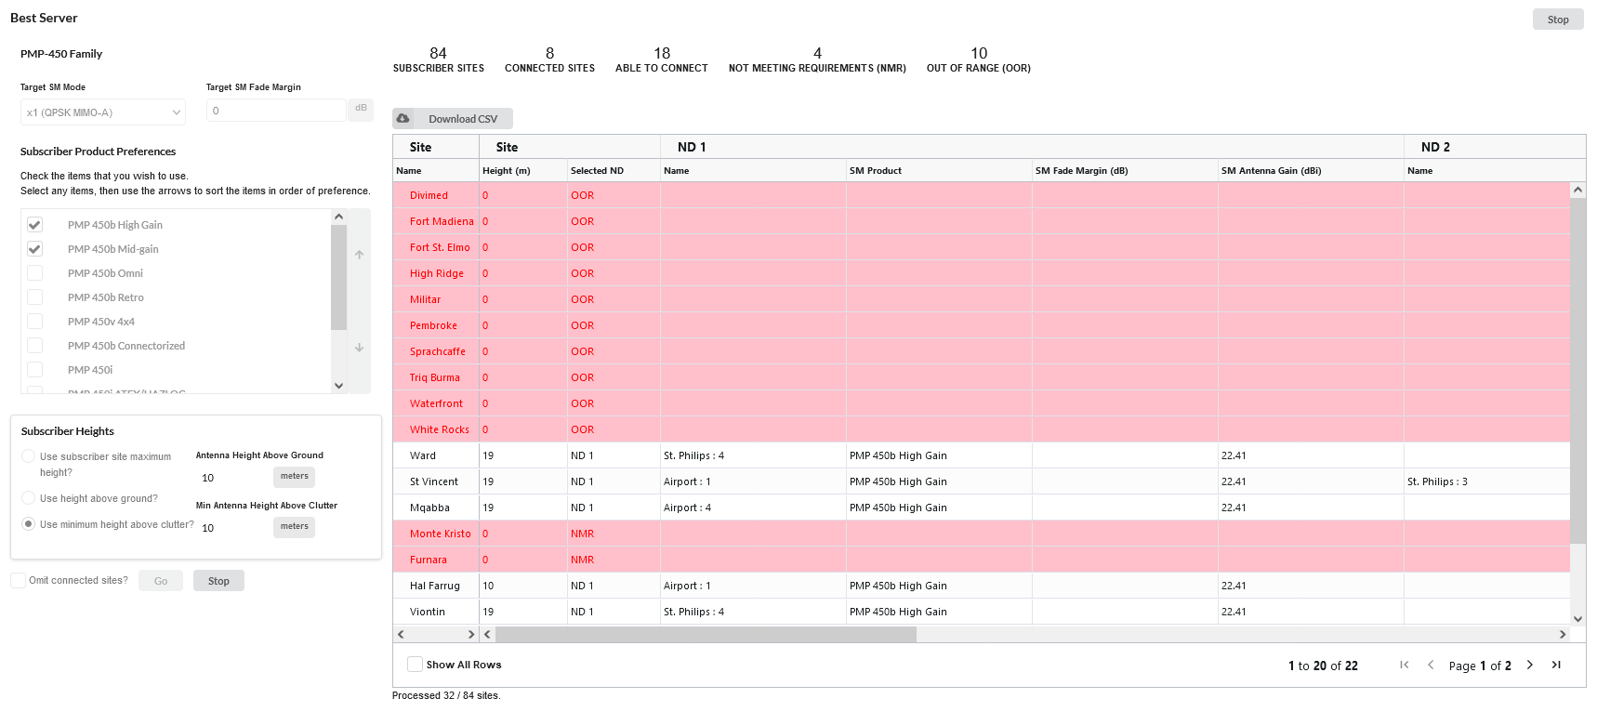
Task: Edit Min Antenna Height Above Clutter value
Action: click(232, 528)
